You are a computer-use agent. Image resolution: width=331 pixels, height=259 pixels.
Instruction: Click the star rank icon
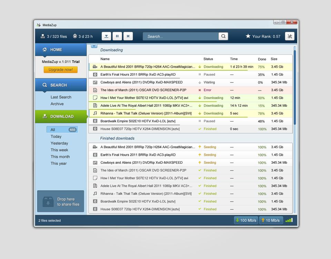(x=248, y=36)
